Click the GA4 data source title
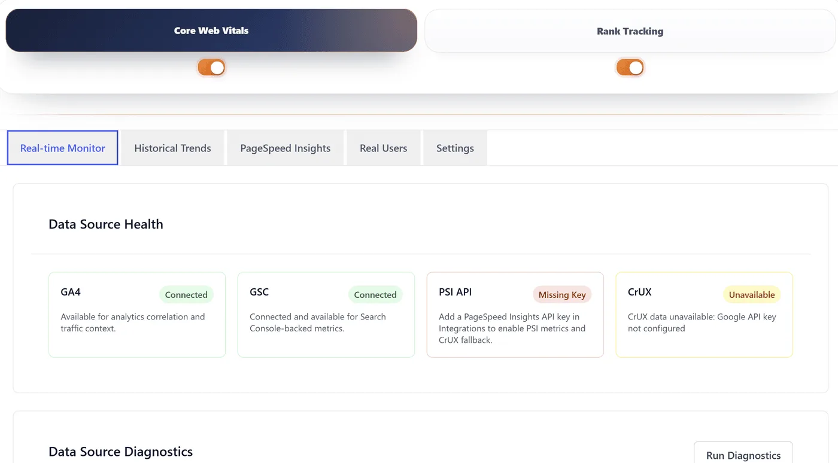 [x=71, y=292]
